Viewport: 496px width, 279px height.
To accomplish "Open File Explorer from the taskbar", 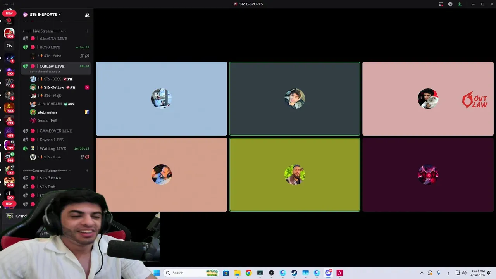I will tap(237, 273).
